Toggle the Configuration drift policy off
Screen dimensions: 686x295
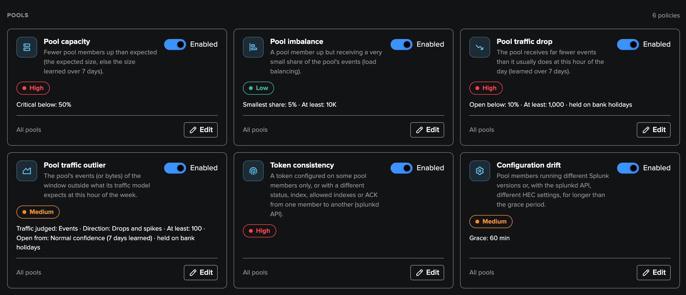coord(628,168)
